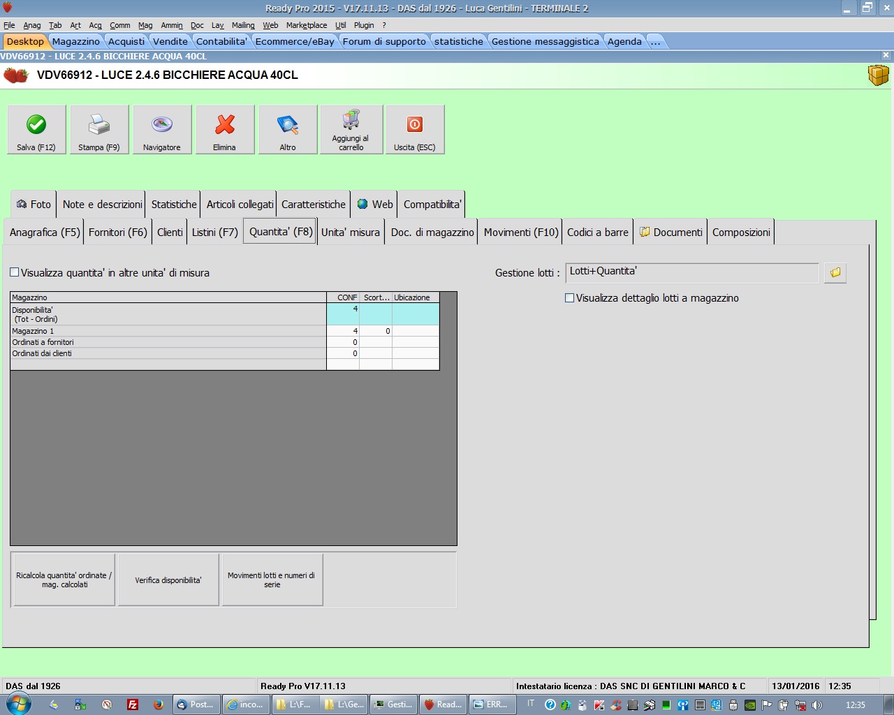Image resolution: width=894 pixels, height=715 pixels.
Task: Open the L:\F... folder taskbar window
Action: point(296,705)
